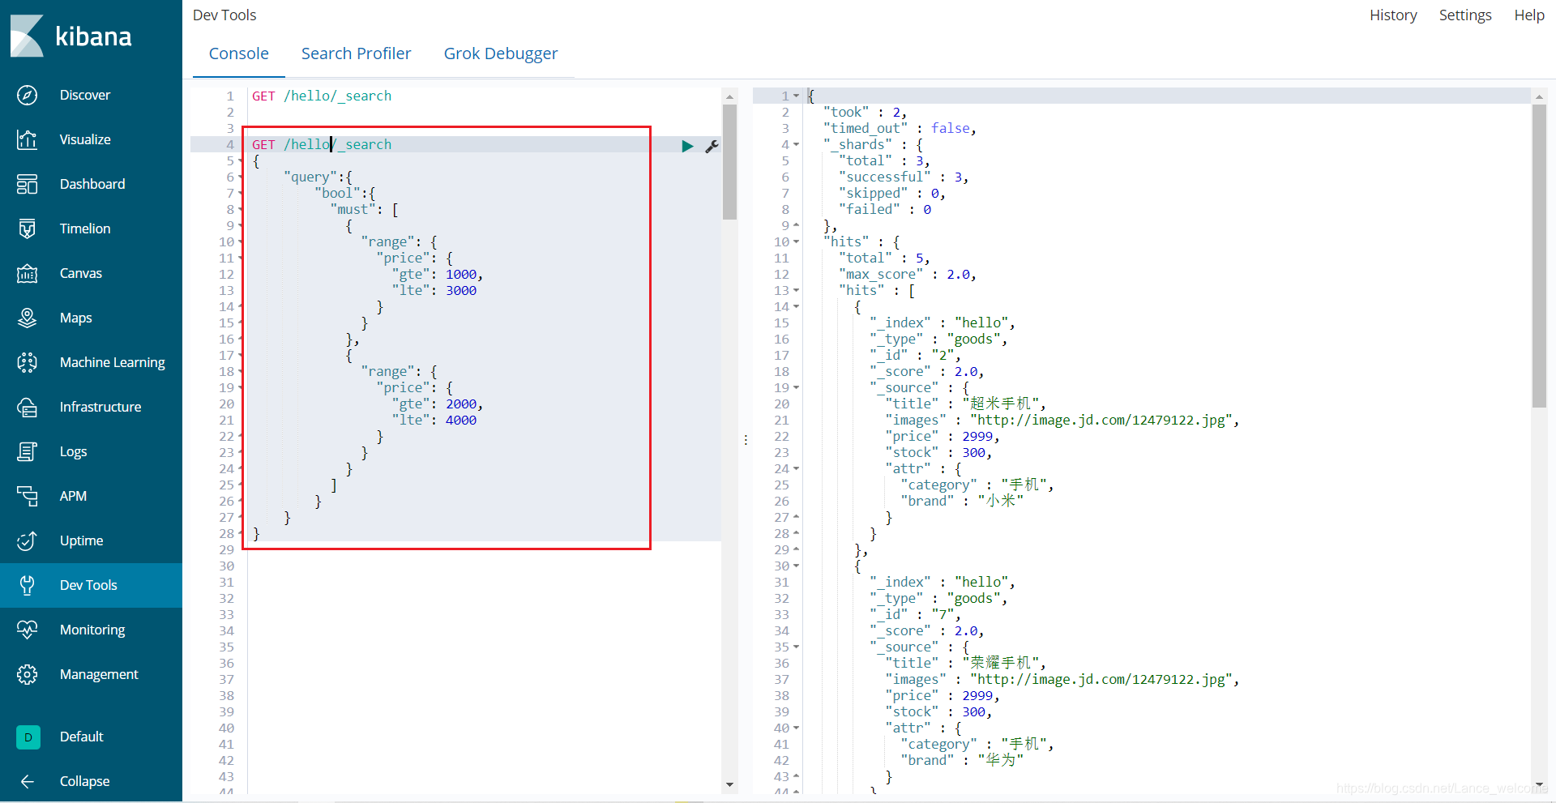Collapse the hits array fold at response line 13

click(x=796, y=290)
